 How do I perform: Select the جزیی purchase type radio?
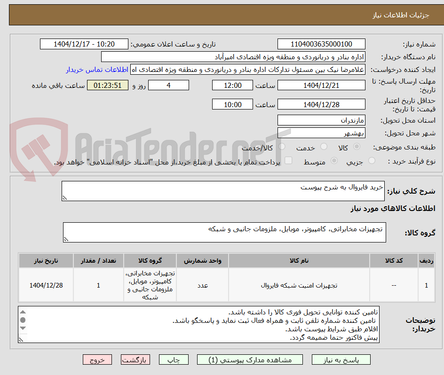tap(372, 160)
